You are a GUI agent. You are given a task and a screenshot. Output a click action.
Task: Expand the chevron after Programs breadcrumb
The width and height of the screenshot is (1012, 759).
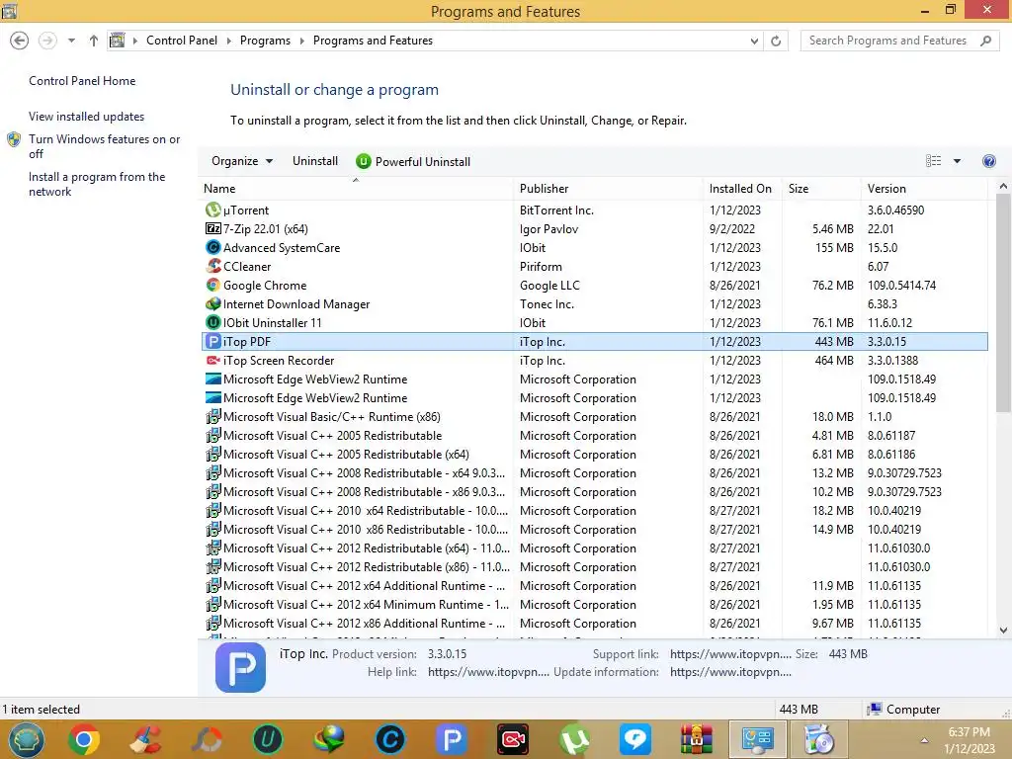[x=301, y=41]
